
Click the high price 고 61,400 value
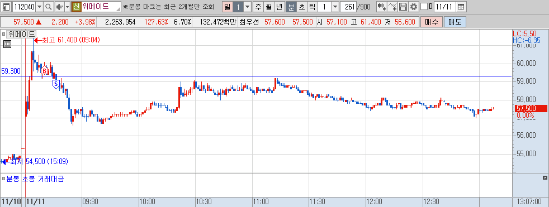click(x=366, y=22)
